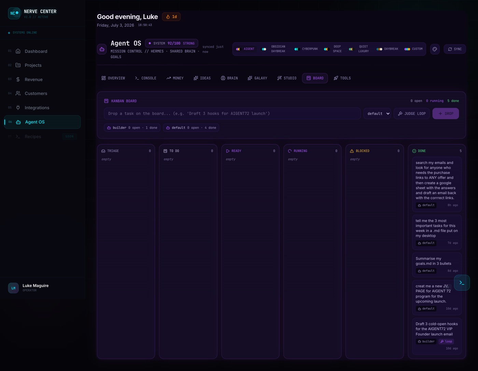The height and width of the screenshot is (371, 478).
Task: Click the Recipes terminal icon
Action: 18,137
